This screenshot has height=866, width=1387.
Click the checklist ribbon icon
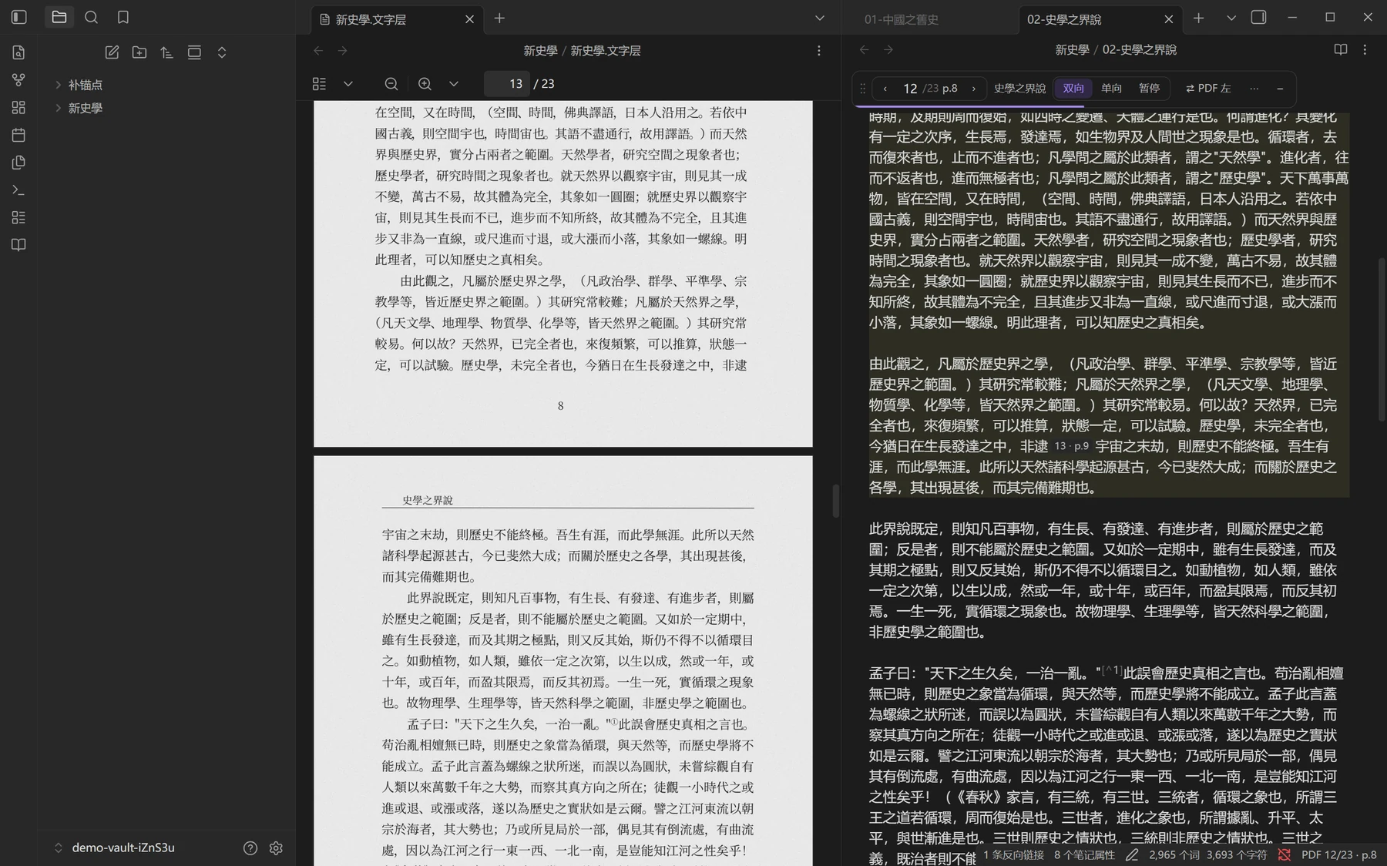coord(19,217)
